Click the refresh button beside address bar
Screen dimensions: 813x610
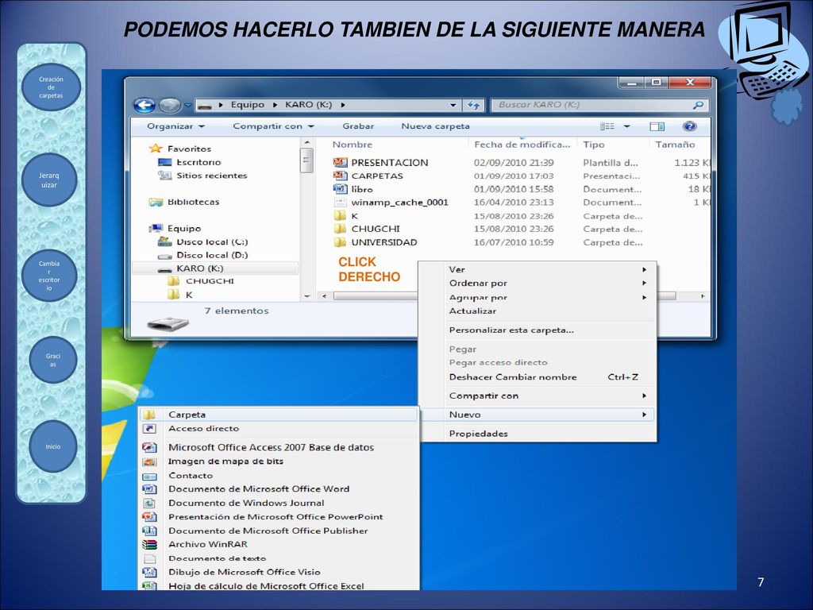coord(473,106)
